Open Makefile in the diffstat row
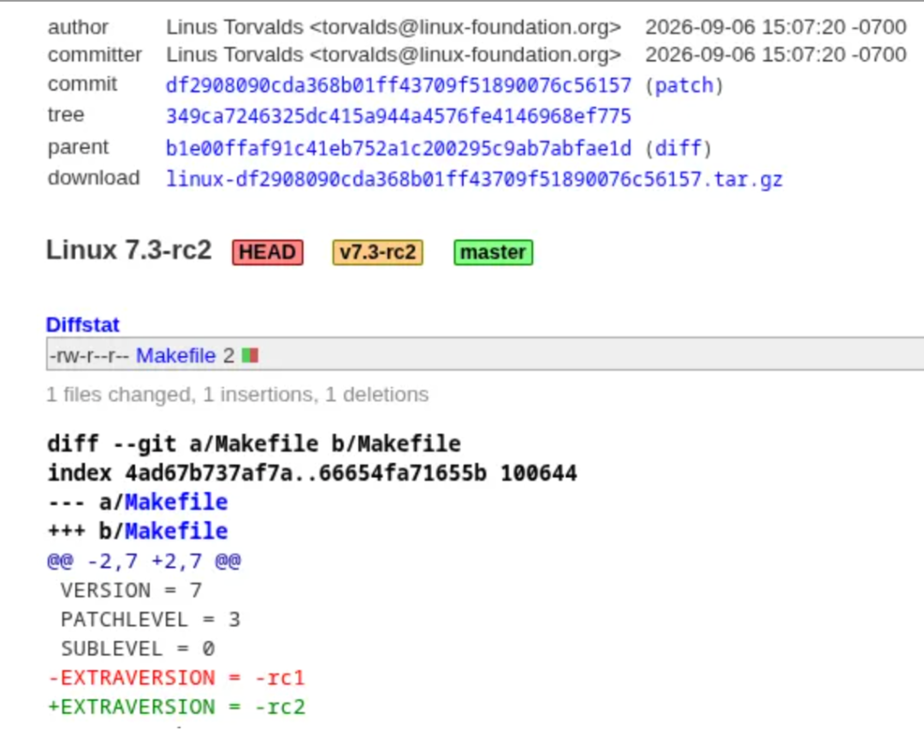Viewport: 924px width, 730px height. click(175, 355)
